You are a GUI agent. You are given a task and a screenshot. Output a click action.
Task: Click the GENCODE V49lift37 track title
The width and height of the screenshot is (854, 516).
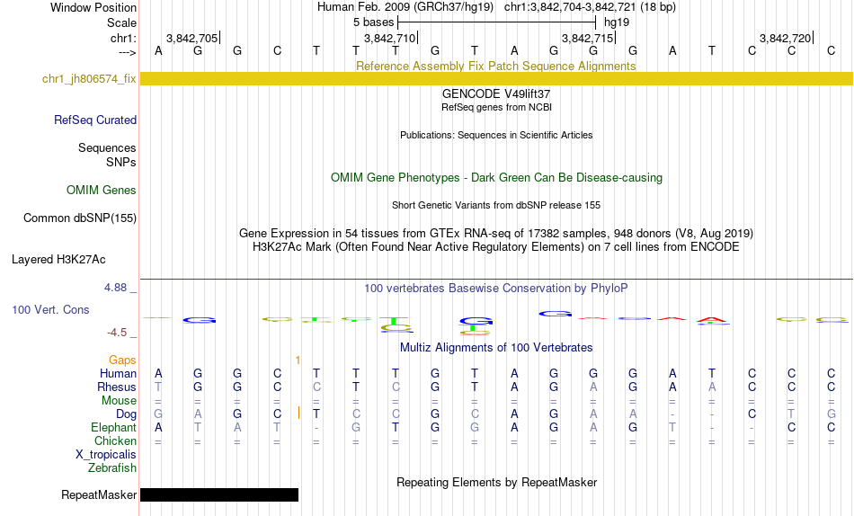point(496,93)
